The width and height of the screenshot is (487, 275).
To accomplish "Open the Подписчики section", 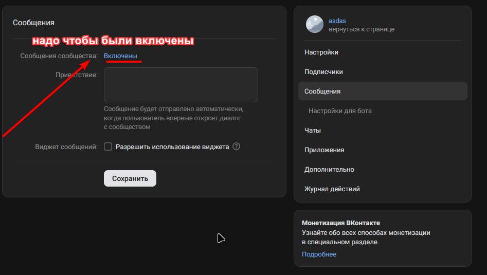I will coord(323,72).
